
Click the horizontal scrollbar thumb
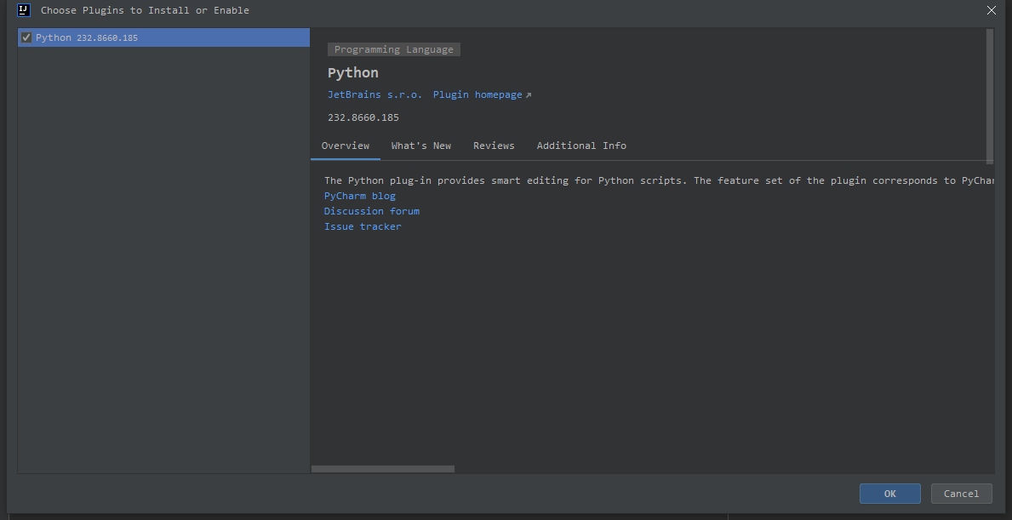[382, 469]
